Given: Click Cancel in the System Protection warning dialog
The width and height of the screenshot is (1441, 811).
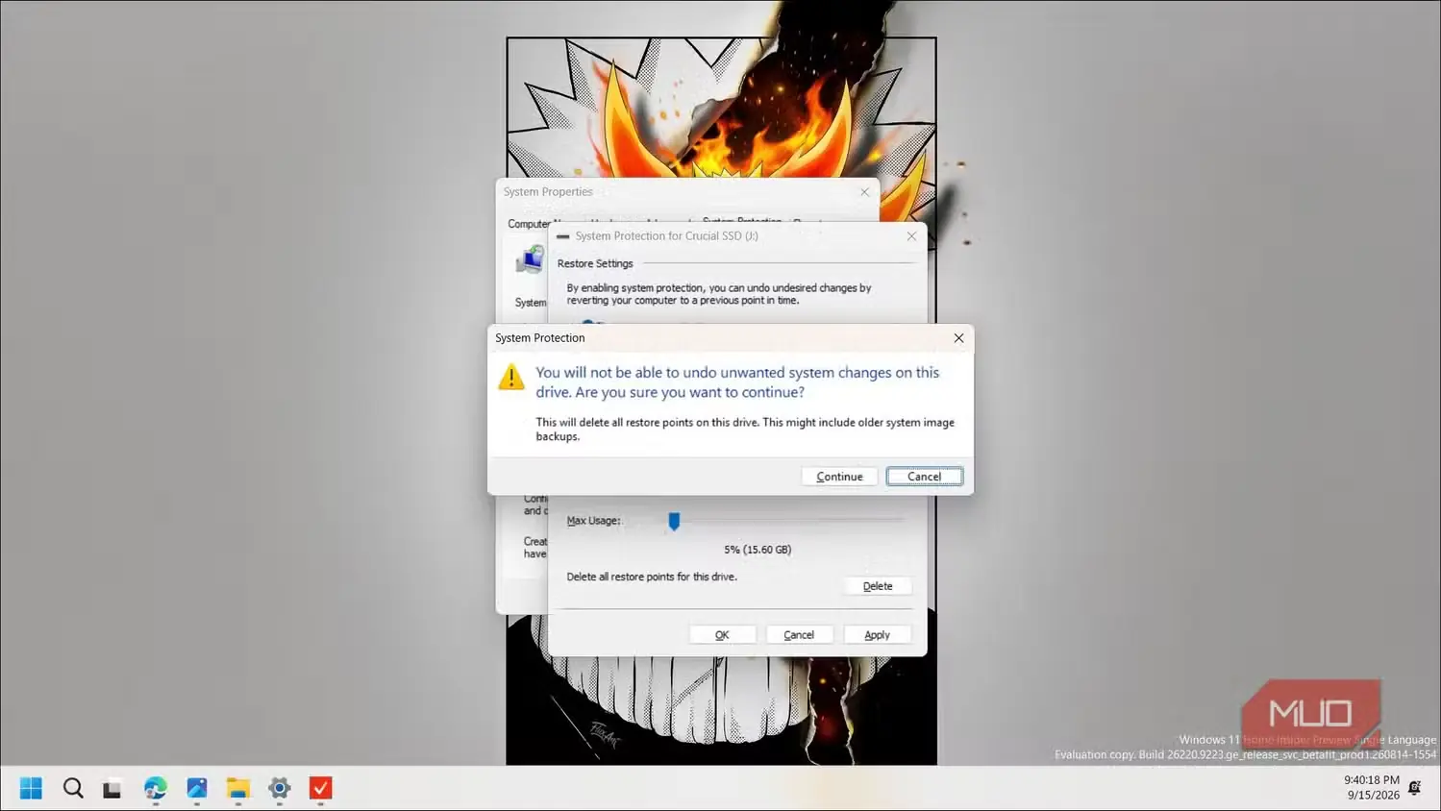Looking at the screenshot, I should [x=924, y=477].
